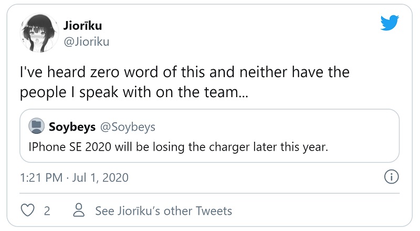Click the @Jioriku handle
This screenshot has width=420, height=231.
pyautogui.click(x=86, y=41)
